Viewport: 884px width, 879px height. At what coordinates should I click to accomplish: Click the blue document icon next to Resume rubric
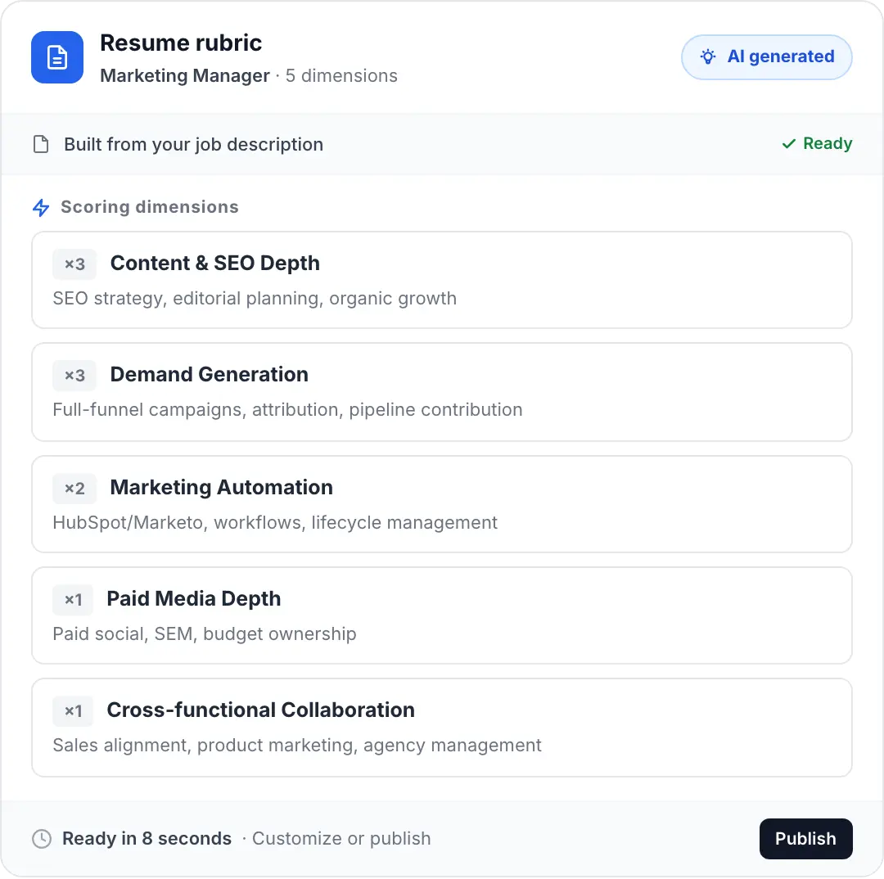coord(56,57)
